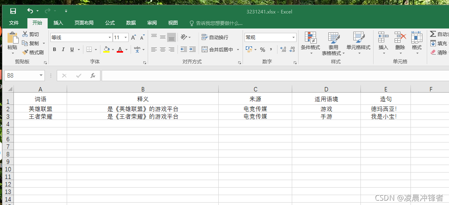Viewport: 449px width, 205px height.
Task: Open the Name Box dropdown arrow
Action: coord(41,75)
